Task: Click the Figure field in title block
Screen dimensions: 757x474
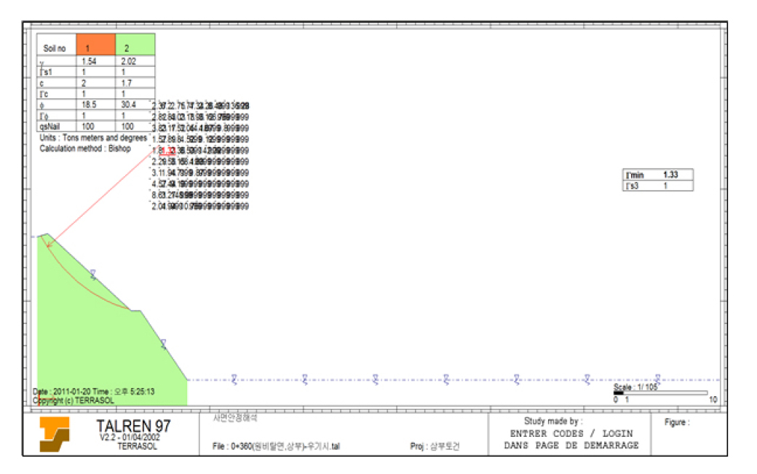Action: (676, 422)
